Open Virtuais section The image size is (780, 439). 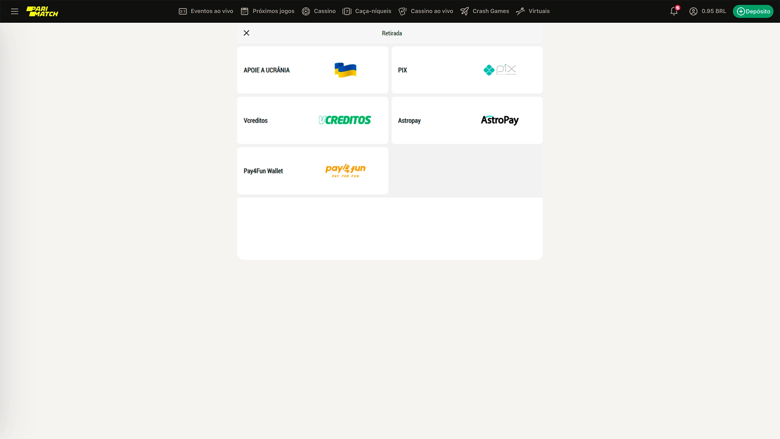(539, 11)
